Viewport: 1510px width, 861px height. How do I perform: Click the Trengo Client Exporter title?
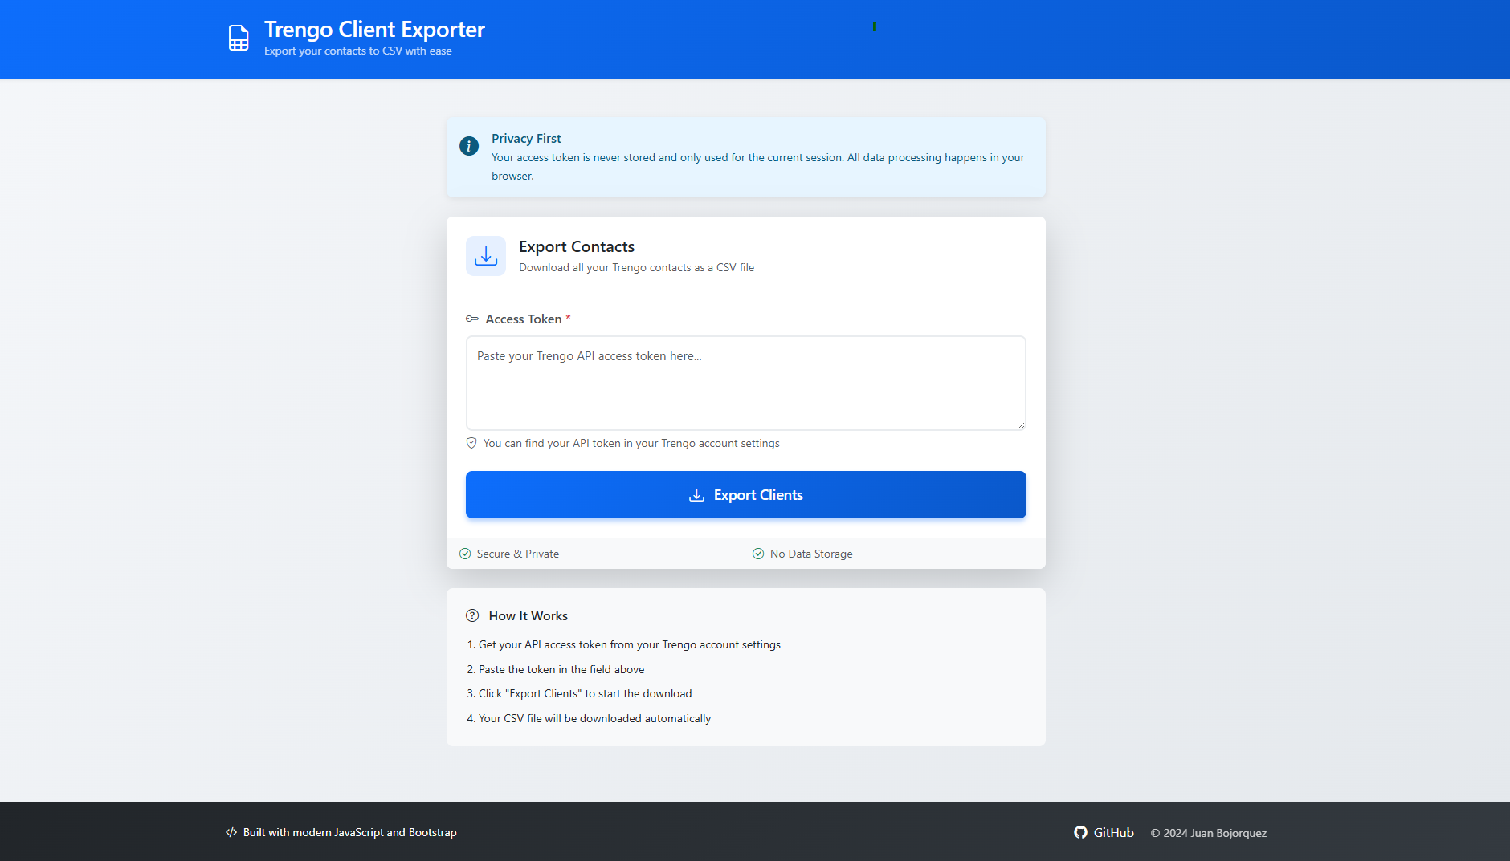click(374, 30)
